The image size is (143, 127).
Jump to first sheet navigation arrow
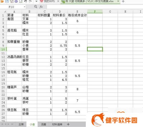click(2, 124)
